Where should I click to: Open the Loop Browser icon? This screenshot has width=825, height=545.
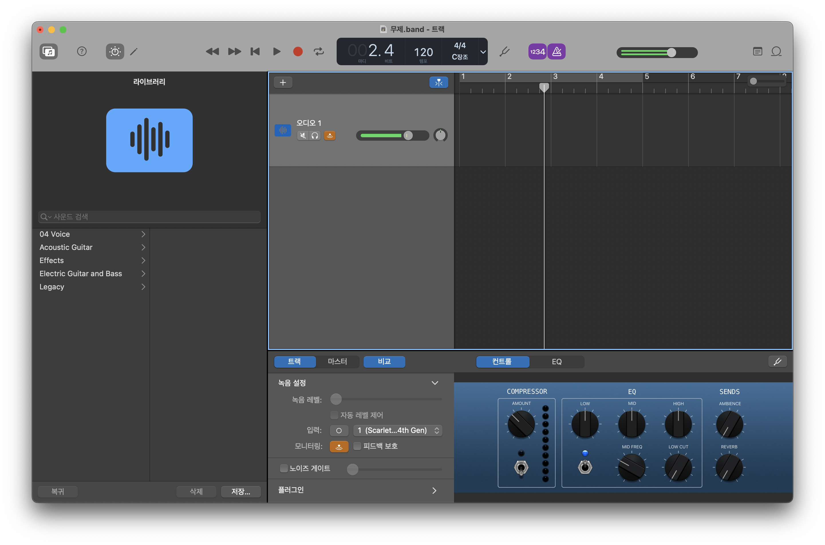[x=776, y=52]
